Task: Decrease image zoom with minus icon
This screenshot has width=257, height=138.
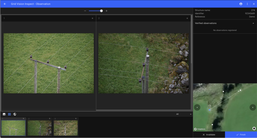Action: tap(85, 11)
